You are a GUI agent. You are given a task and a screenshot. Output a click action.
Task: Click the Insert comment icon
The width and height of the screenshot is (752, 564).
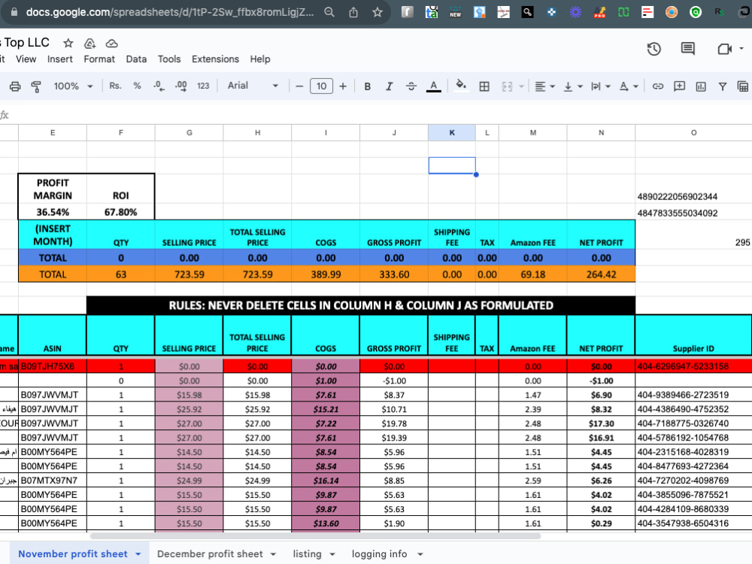(679, 86)
